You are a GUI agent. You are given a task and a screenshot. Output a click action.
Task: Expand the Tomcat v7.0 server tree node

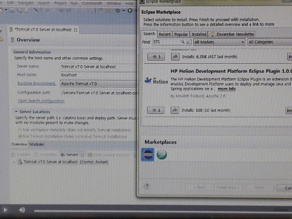(x=14, y=162)
